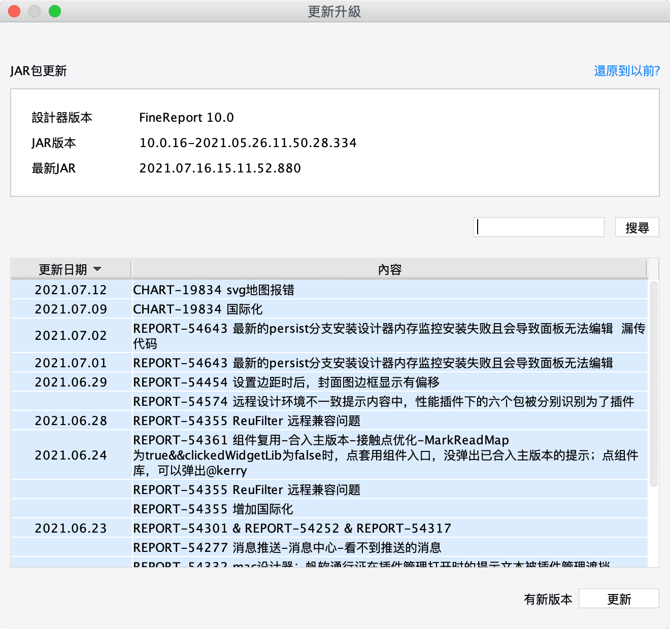Click the changelog vertical scrollbar thumb
This screenshot has width=670, height=629.
pos(654,384)
